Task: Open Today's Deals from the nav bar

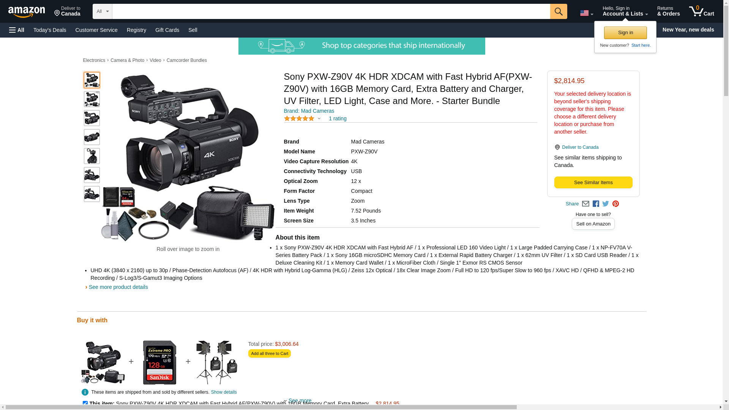Action: (50, 30)
